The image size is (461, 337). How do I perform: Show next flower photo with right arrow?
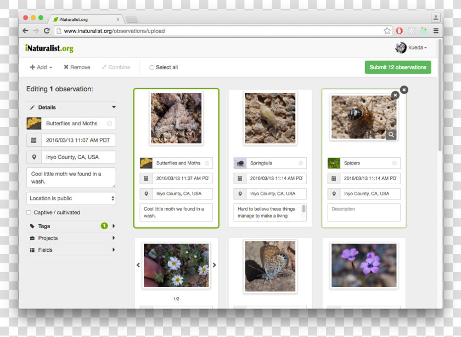tap(215, 265)
